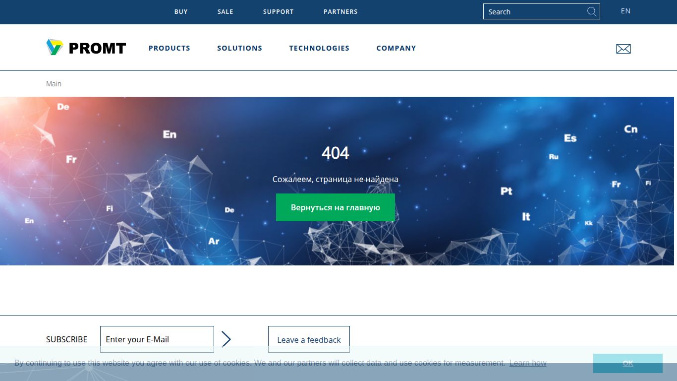Select the EN language switcher
The image size is (677, 381).
coord(625,10)
